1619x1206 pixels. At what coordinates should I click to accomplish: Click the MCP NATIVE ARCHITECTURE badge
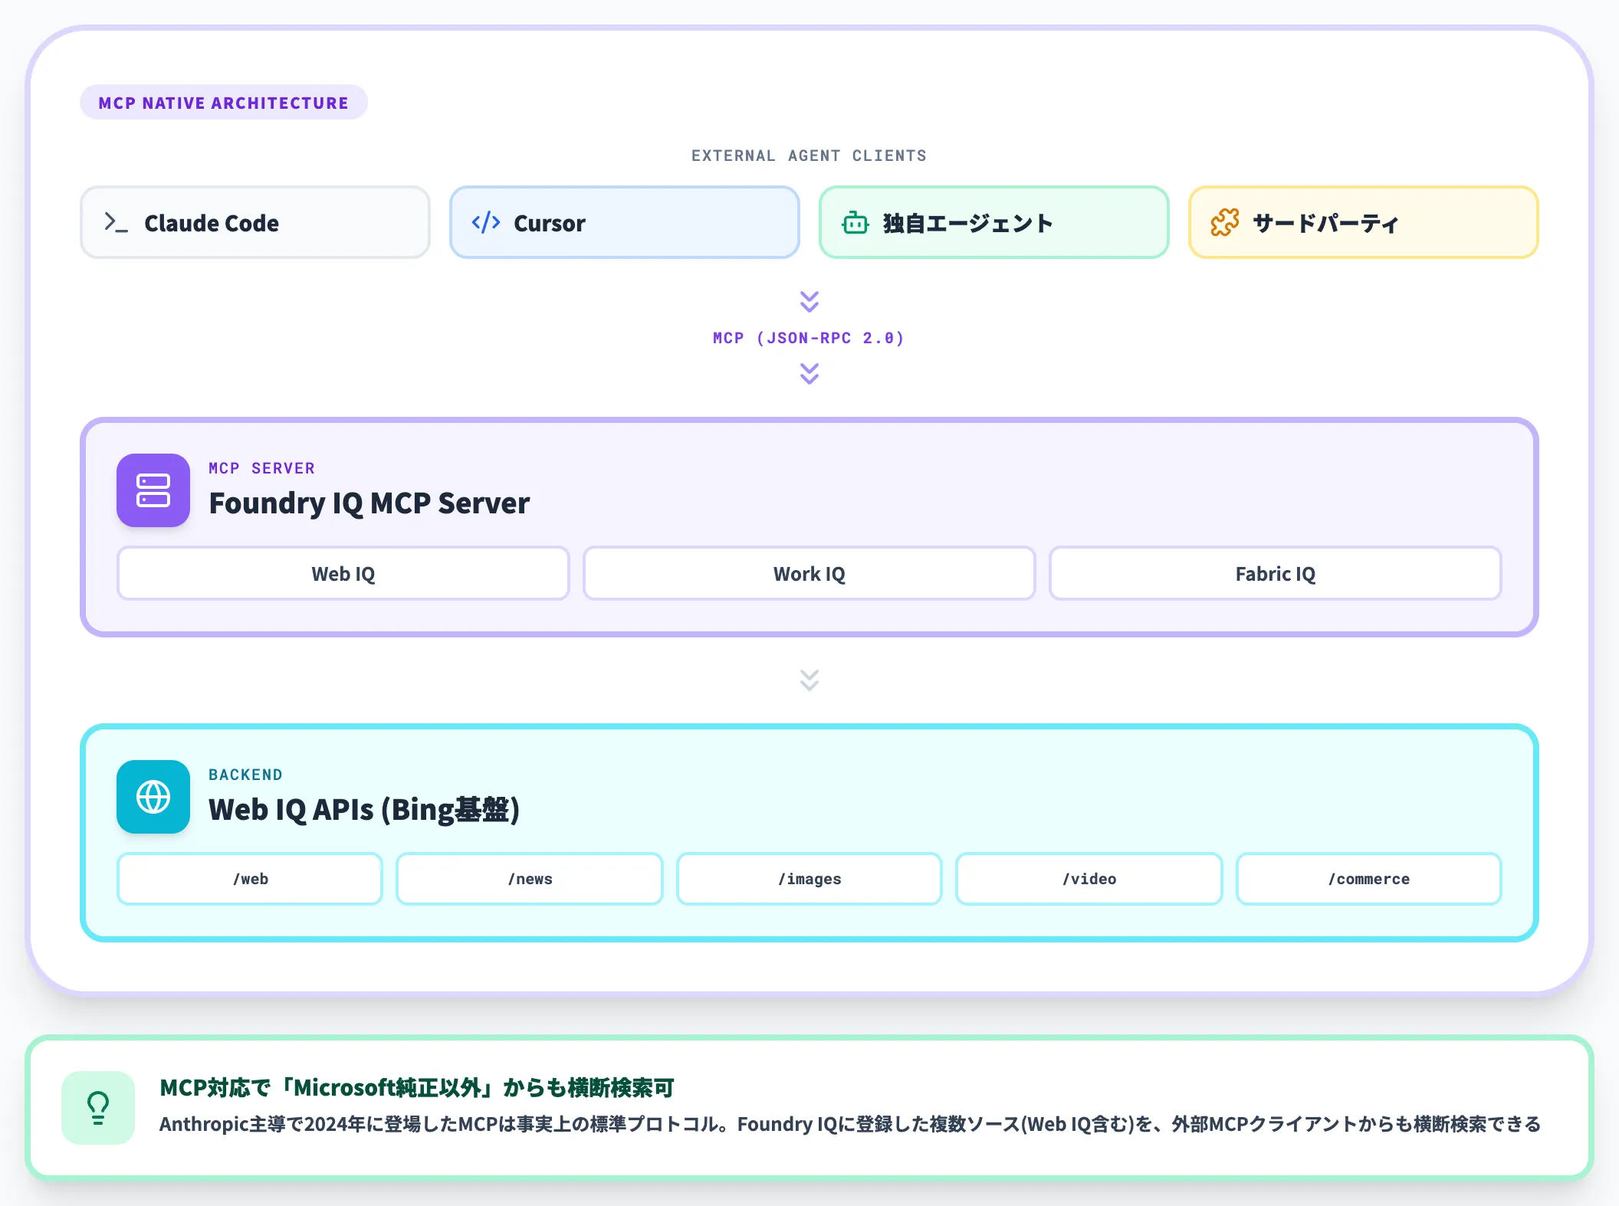224,103
